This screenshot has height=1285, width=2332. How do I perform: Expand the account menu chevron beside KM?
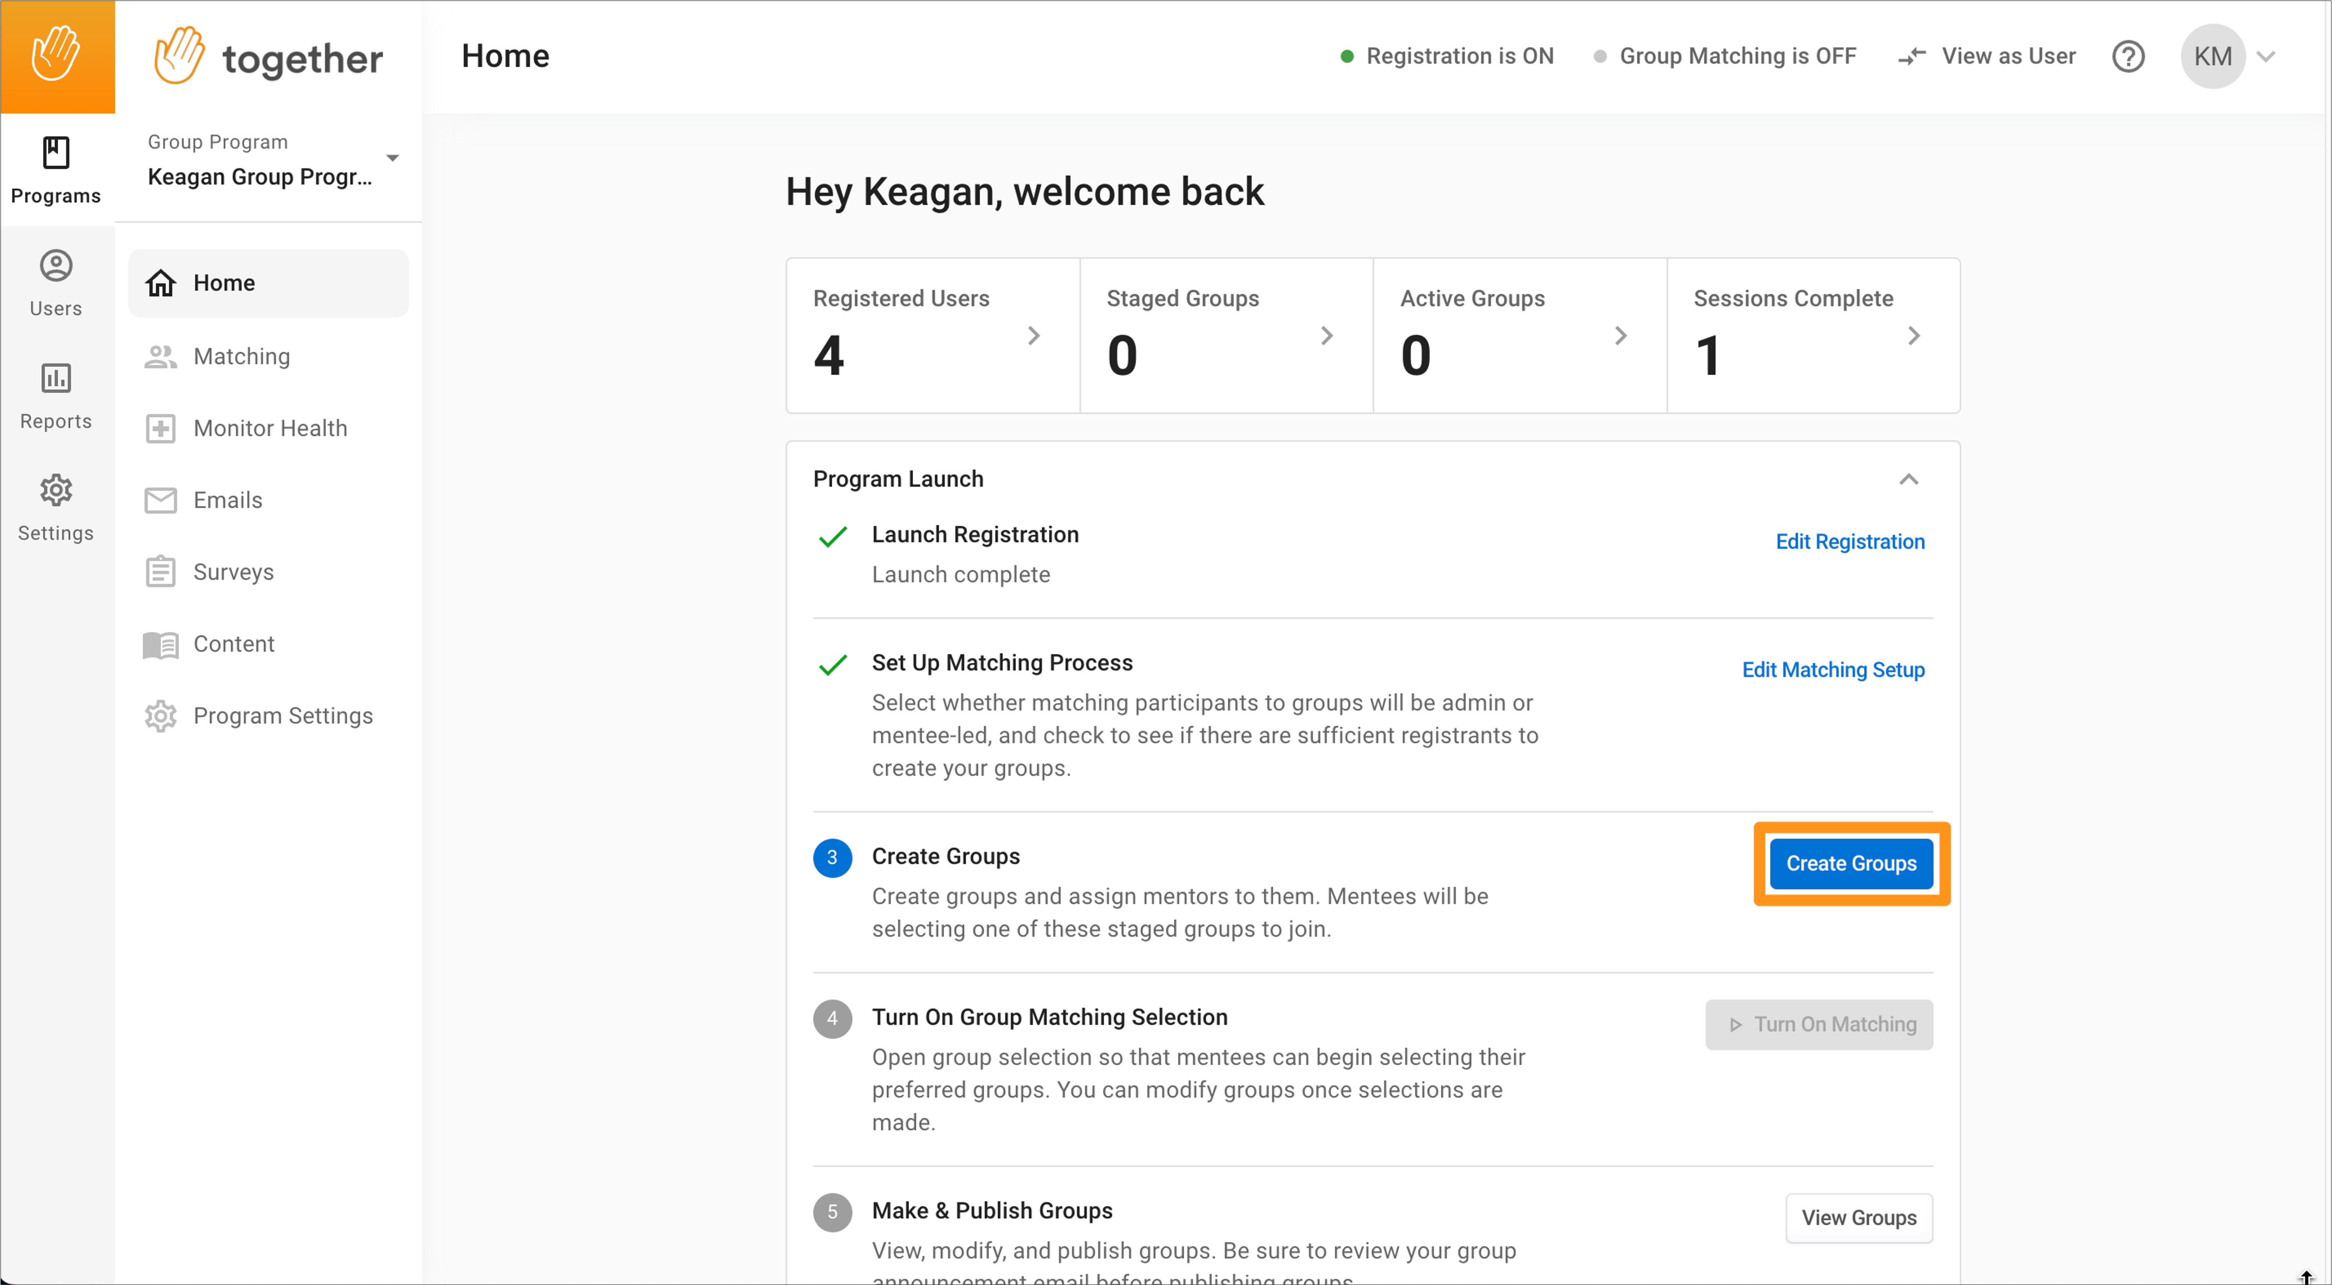2266,56
